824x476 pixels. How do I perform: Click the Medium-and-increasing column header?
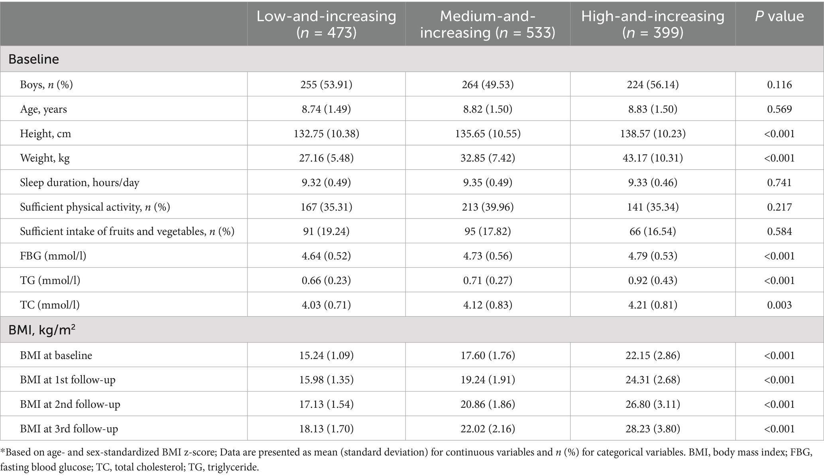(488, 24)
